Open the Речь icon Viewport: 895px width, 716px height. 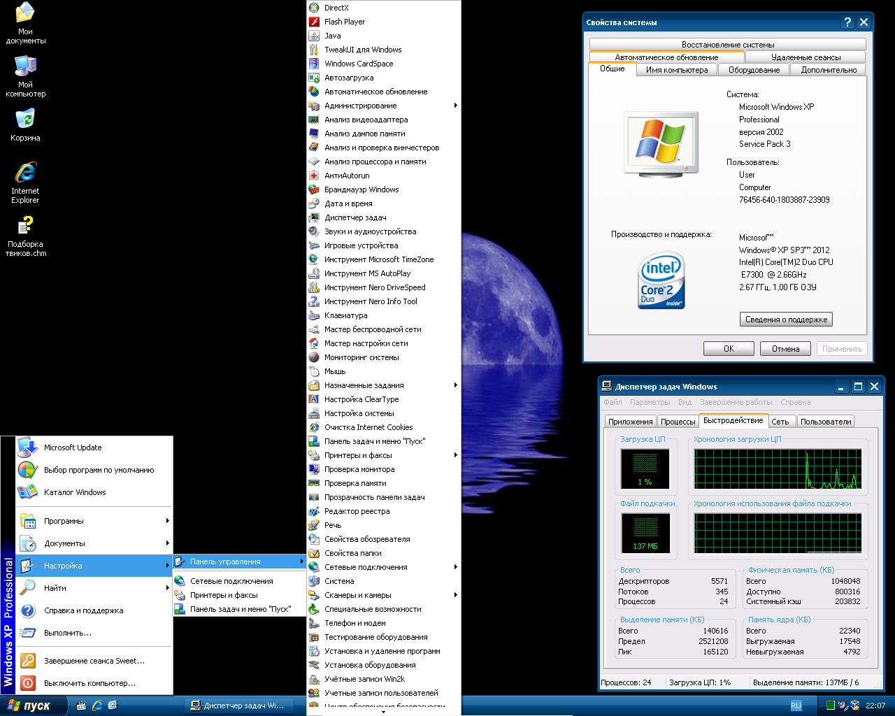coord(314,525)
